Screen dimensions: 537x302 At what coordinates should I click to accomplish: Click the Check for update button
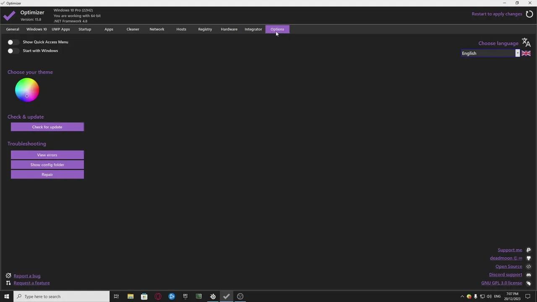pyautogui.click(x=47, y=127)
